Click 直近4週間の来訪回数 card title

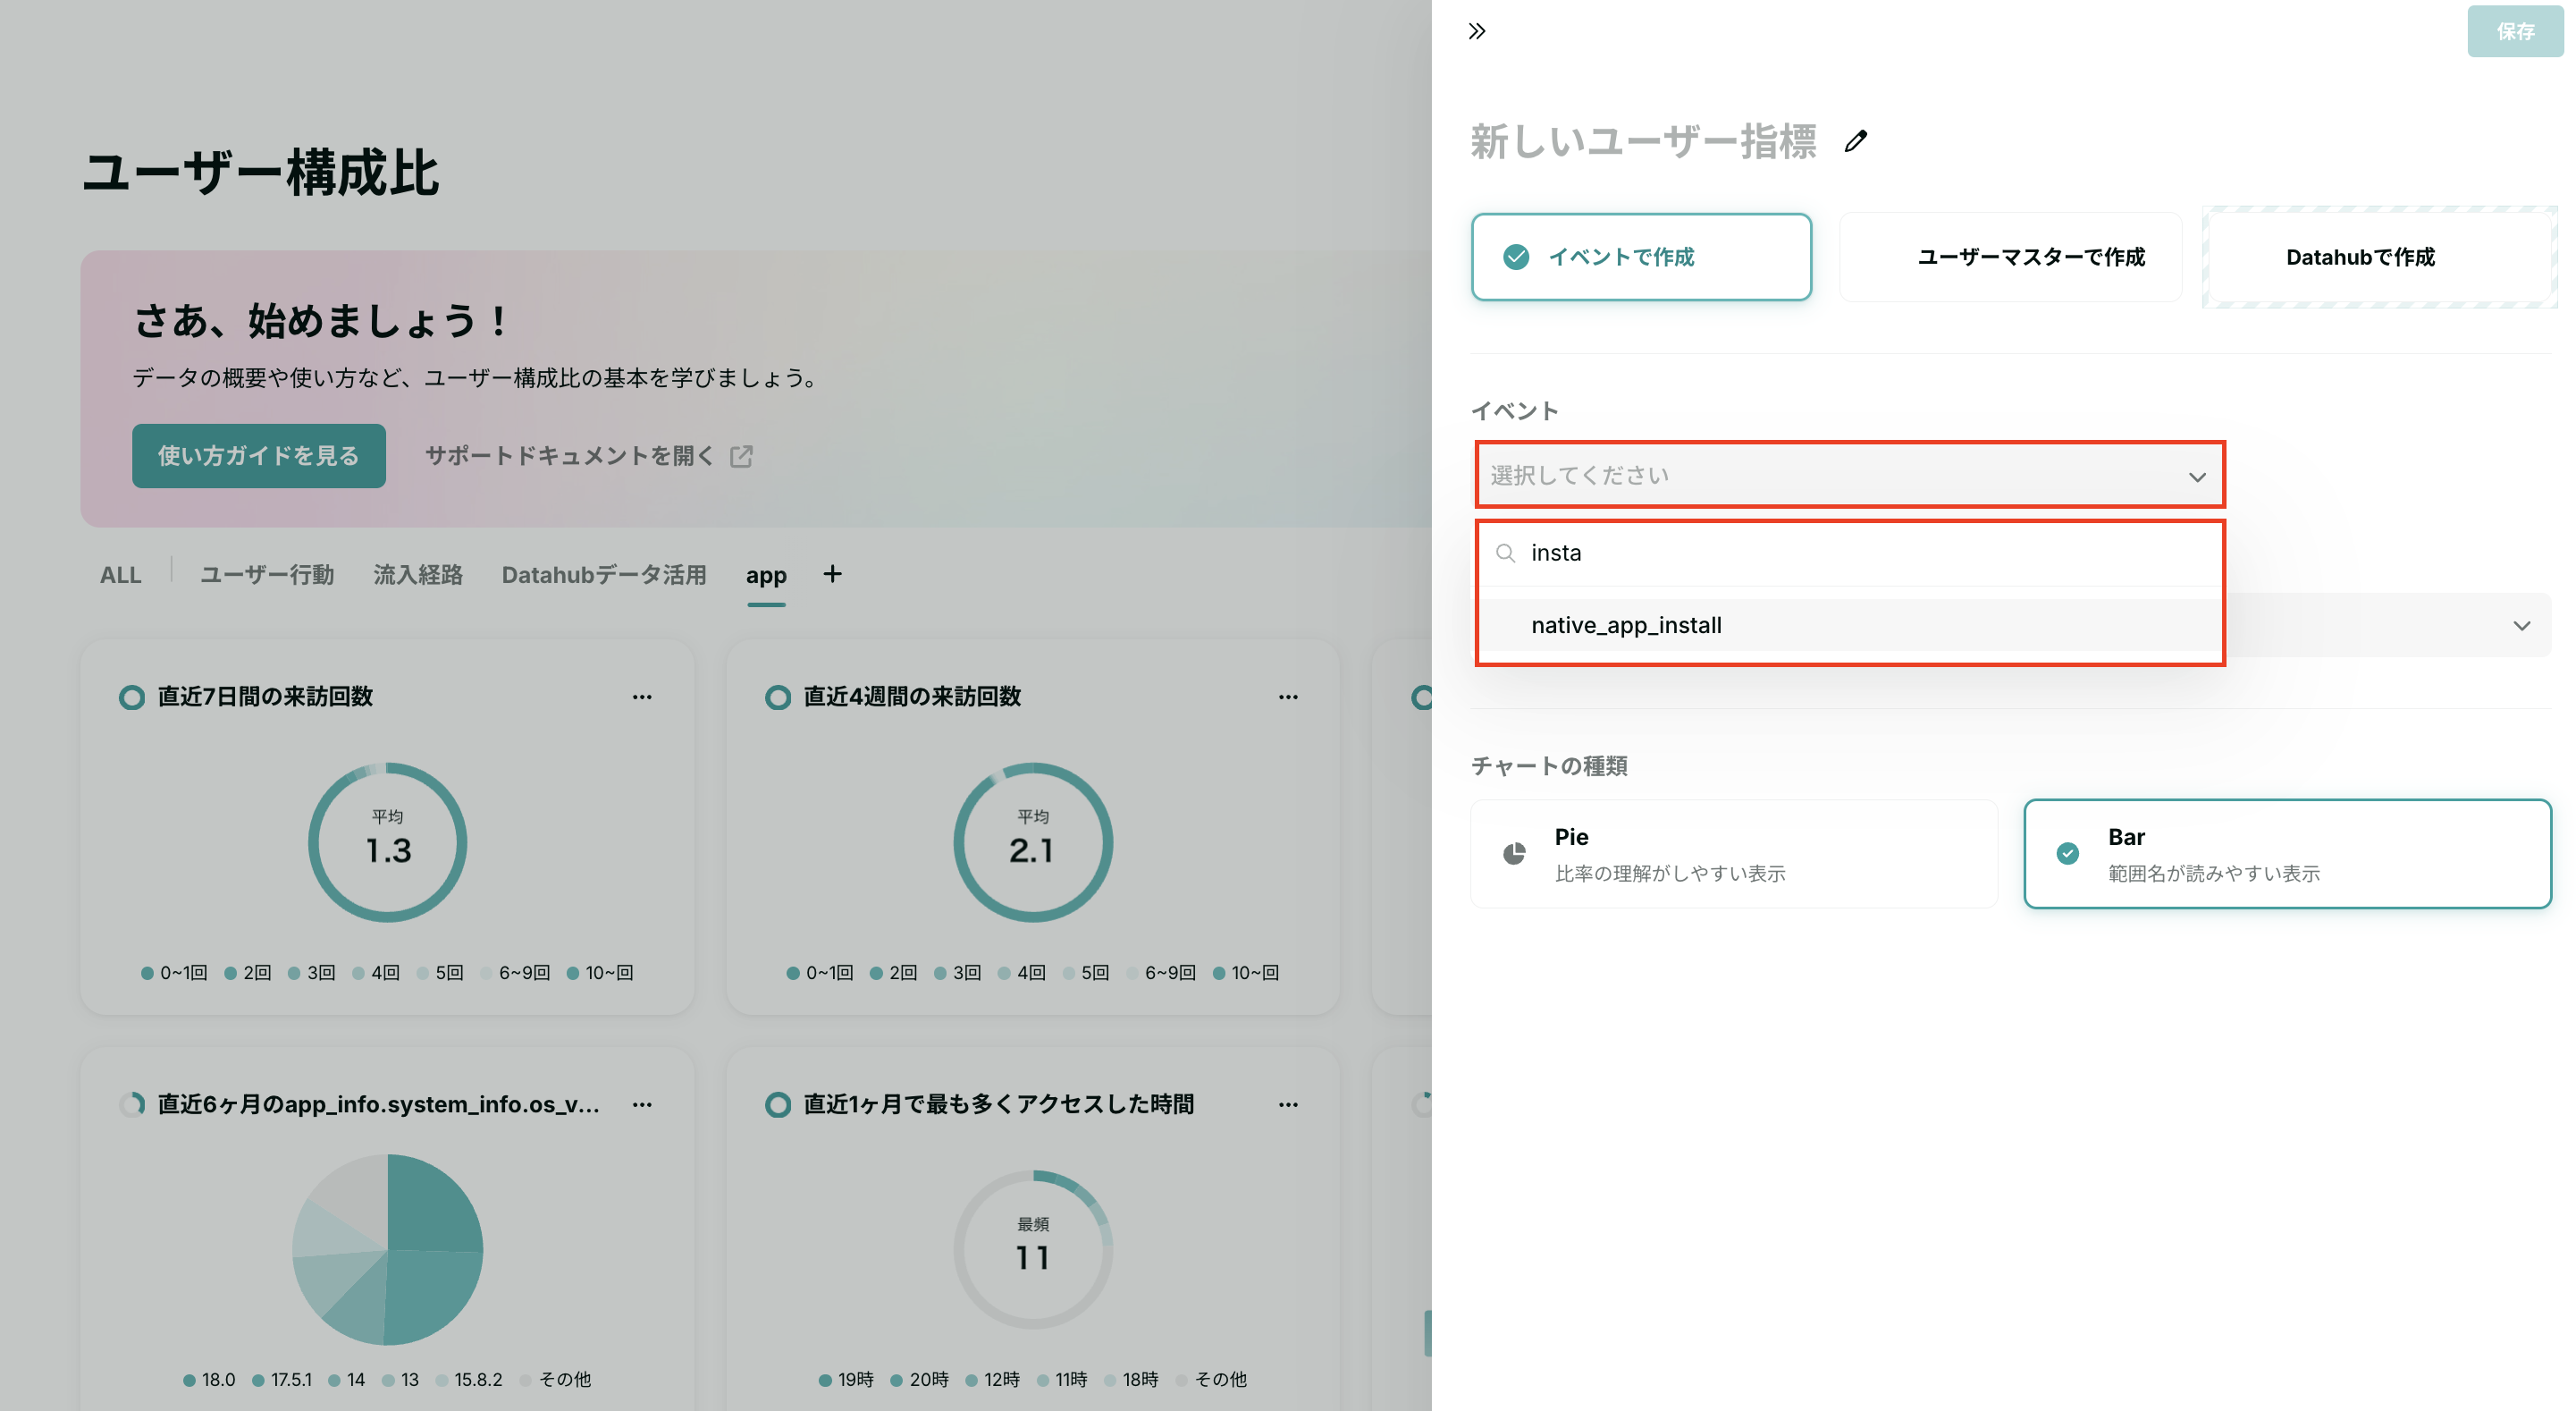click(x=912, y=697)
